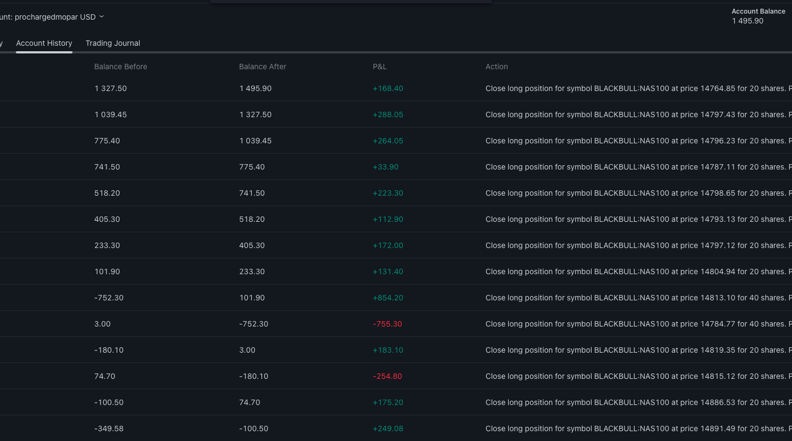The width and height of the screenshot is (792, 441).
Task: Open the close position entry at price 14764.85
Action: coord(600,88)
